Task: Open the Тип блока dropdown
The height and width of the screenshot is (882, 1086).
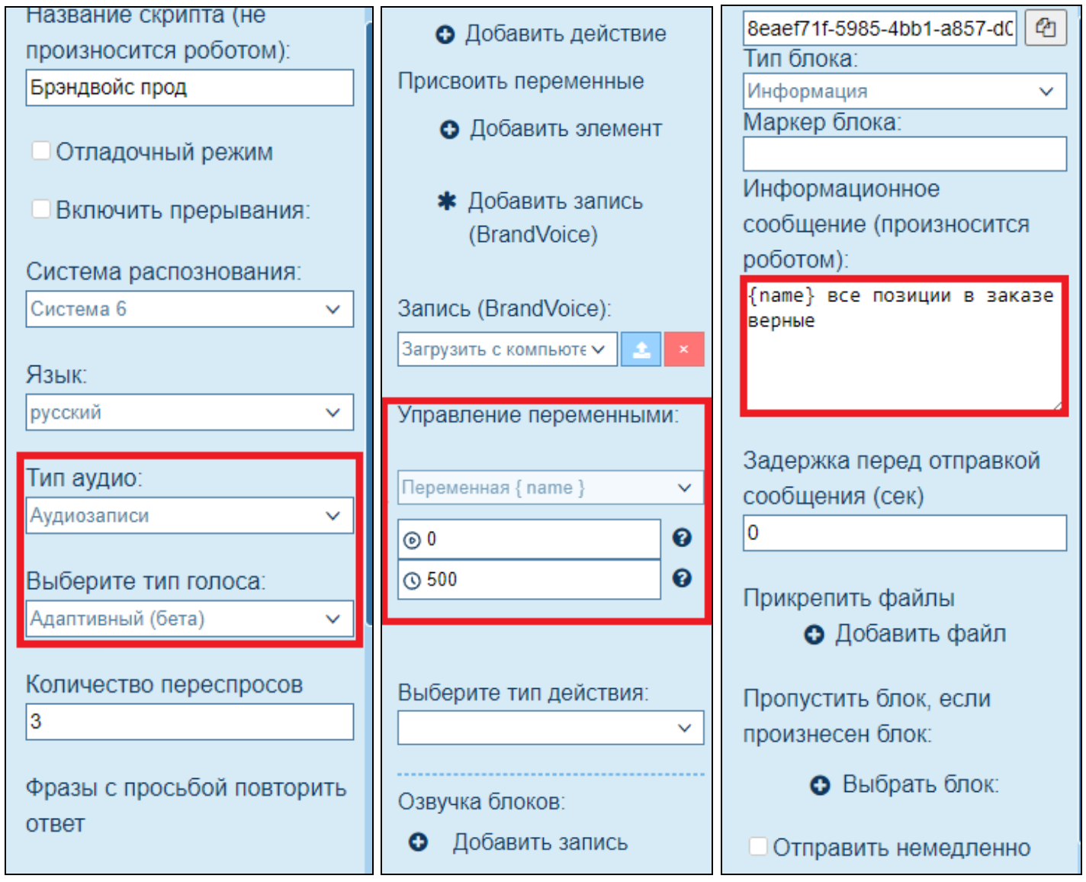Action: tap(904, 92)
